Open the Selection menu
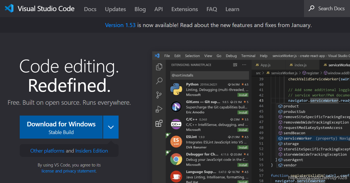 (x=192, y=56)
